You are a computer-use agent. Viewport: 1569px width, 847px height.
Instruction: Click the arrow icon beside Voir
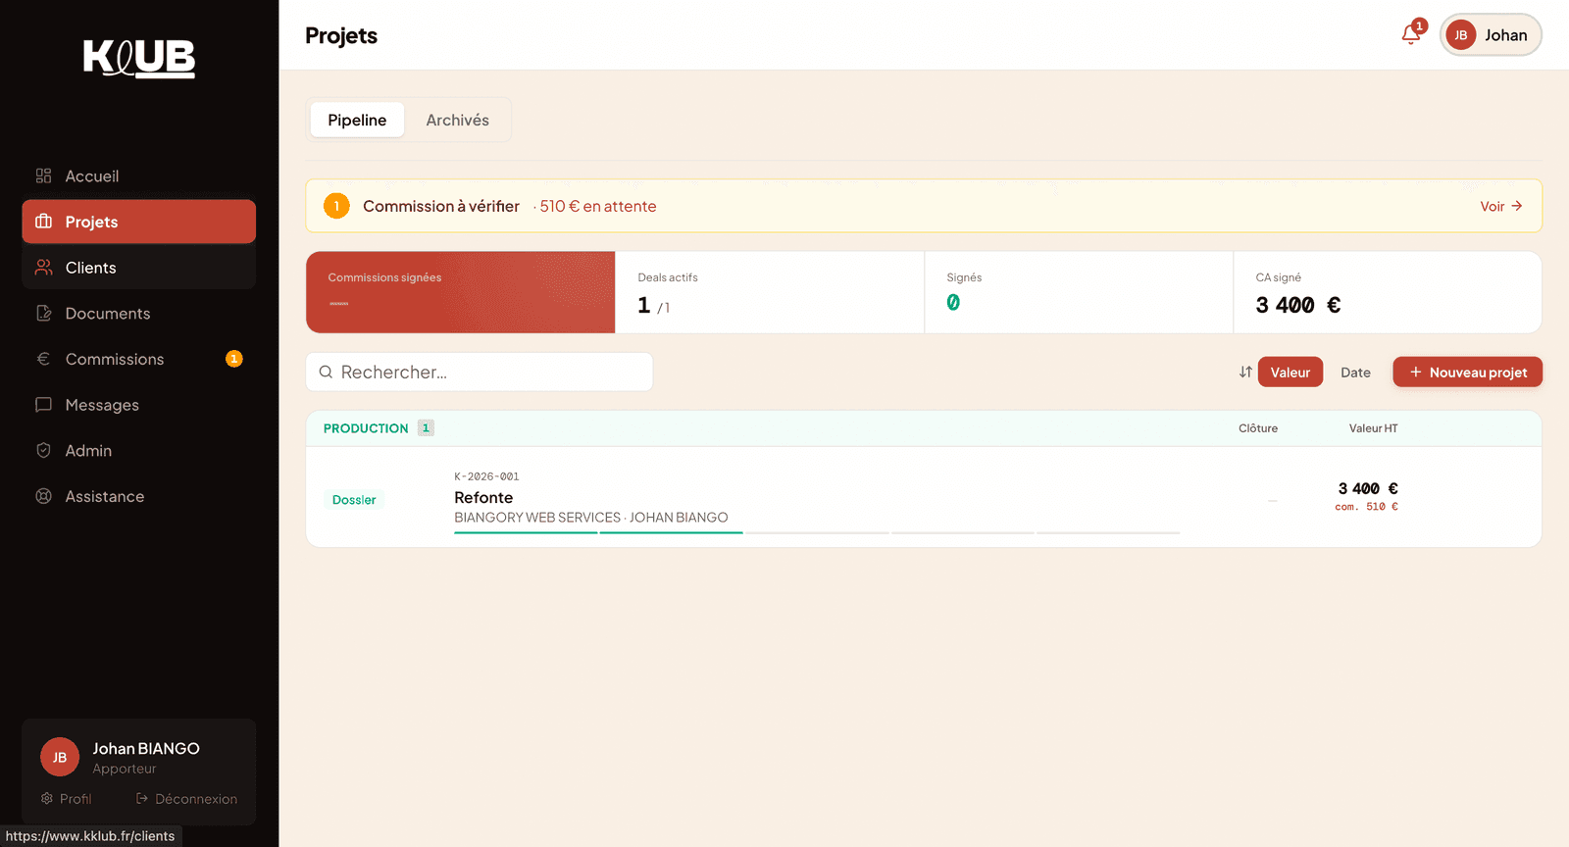[x=1516, y=206]
